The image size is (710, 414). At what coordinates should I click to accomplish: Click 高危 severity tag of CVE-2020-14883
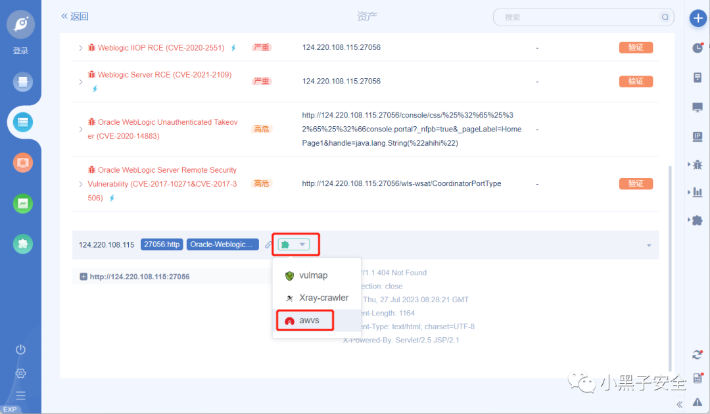pos(261,129)
